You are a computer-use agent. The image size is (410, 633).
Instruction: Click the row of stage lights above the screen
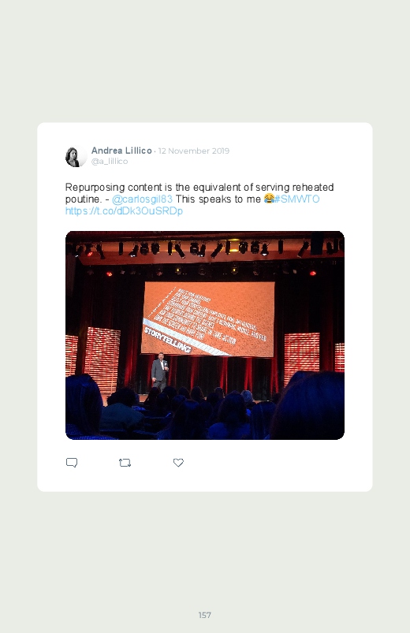[x=205, y=248]
